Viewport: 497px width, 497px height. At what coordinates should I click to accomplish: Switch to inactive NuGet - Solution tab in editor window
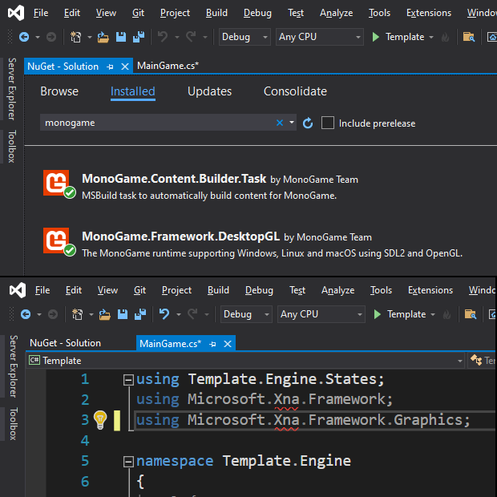click(x=65, y=343)
